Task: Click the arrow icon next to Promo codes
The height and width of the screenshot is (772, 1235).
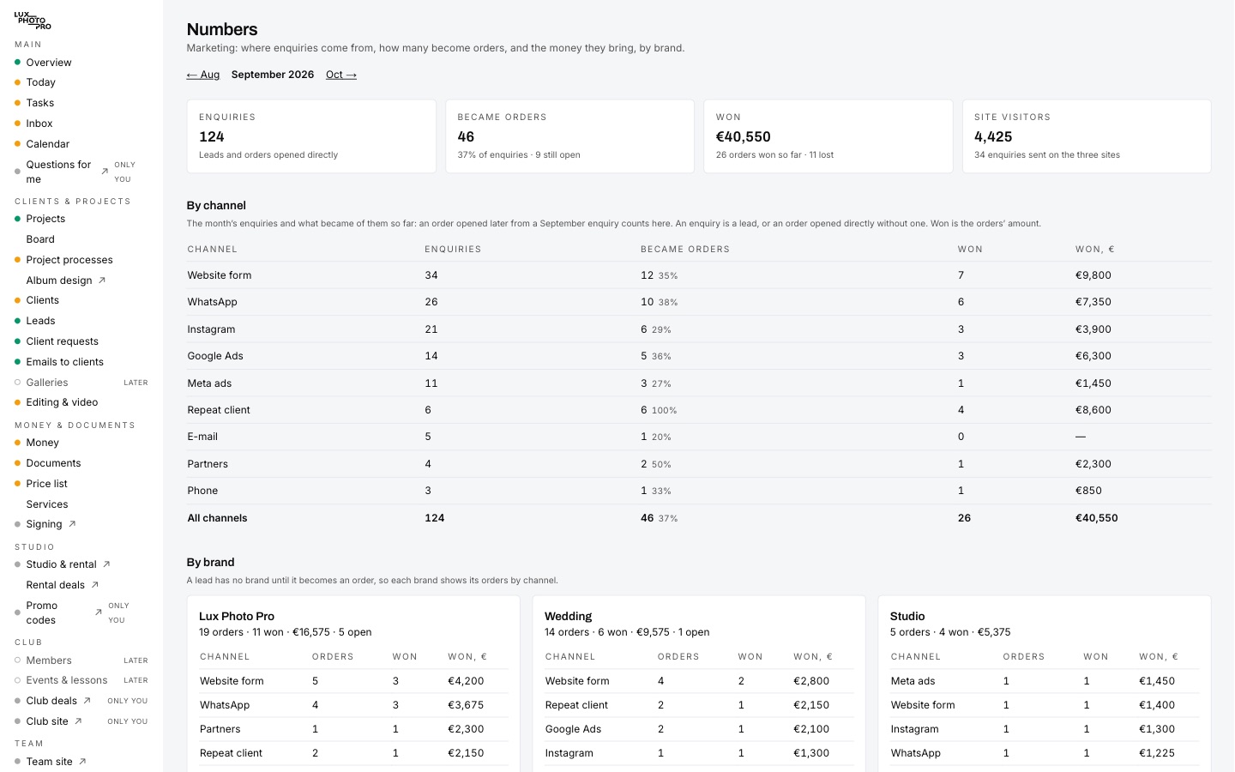Action: pyautogui.click(x=99, y=612)
